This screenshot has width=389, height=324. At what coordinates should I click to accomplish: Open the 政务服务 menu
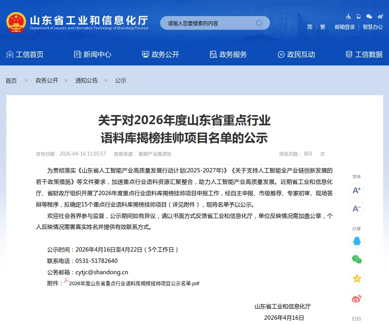[228, 54]
